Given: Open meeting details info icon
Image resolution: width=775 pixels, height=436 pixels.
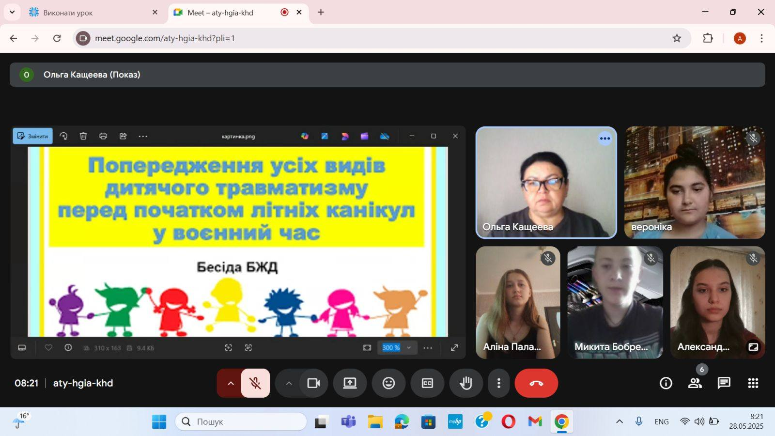Looking at the screenshot, I should pos(666,383).
